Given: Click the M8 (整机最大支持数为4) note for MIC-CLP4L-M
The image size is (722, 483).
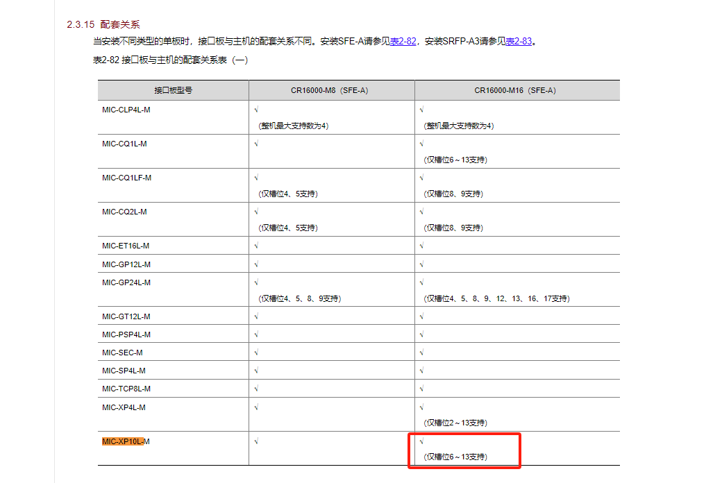Looking at the screenshot, I should pyautogui.click(x=293, y=126).
